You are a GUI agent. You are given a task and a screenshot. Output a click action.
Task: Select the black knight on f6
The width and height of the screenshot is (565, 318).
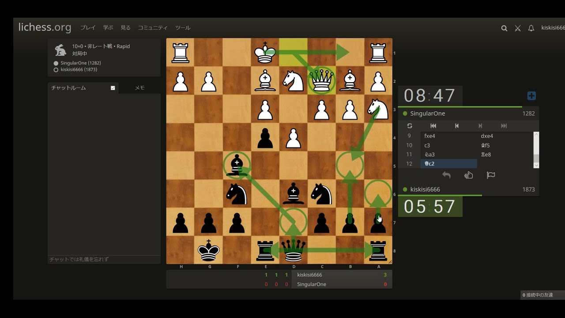[237, 193]
